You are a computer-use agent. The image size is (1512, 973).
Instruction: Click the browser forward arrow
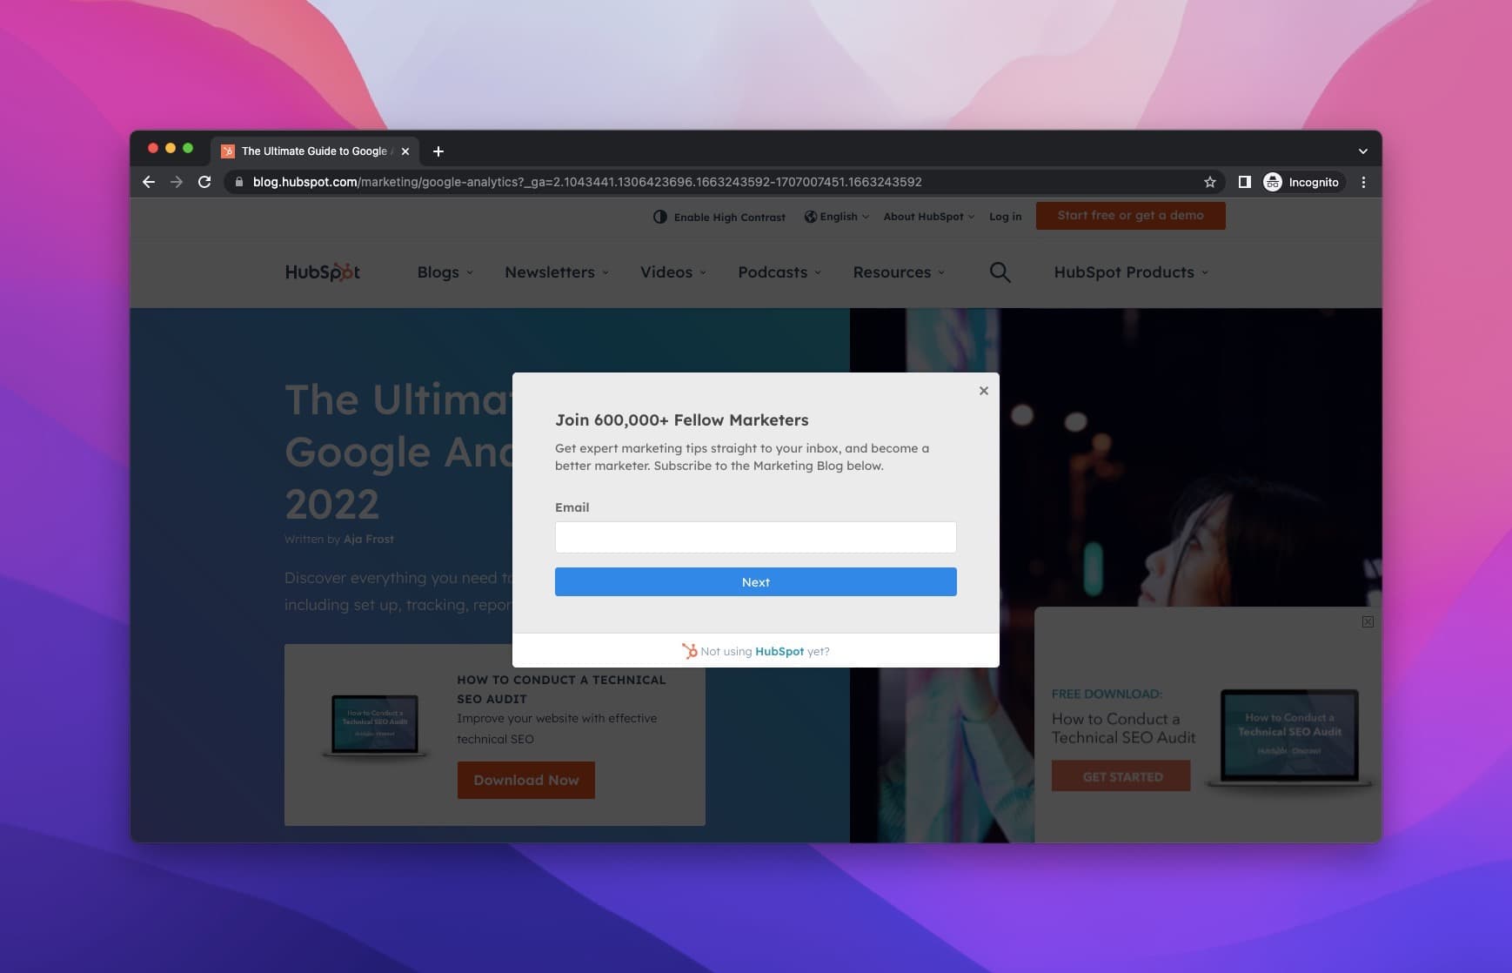coord(177,182)
